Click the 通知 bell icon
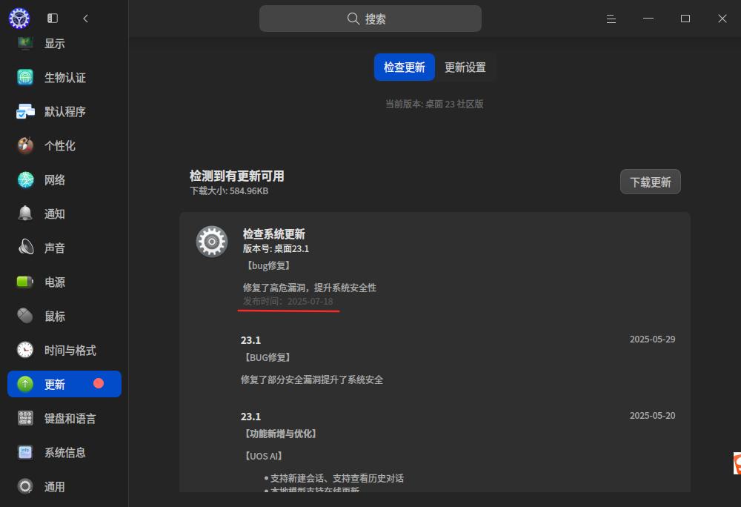This screenshot has height=507, width=741. 25,213
